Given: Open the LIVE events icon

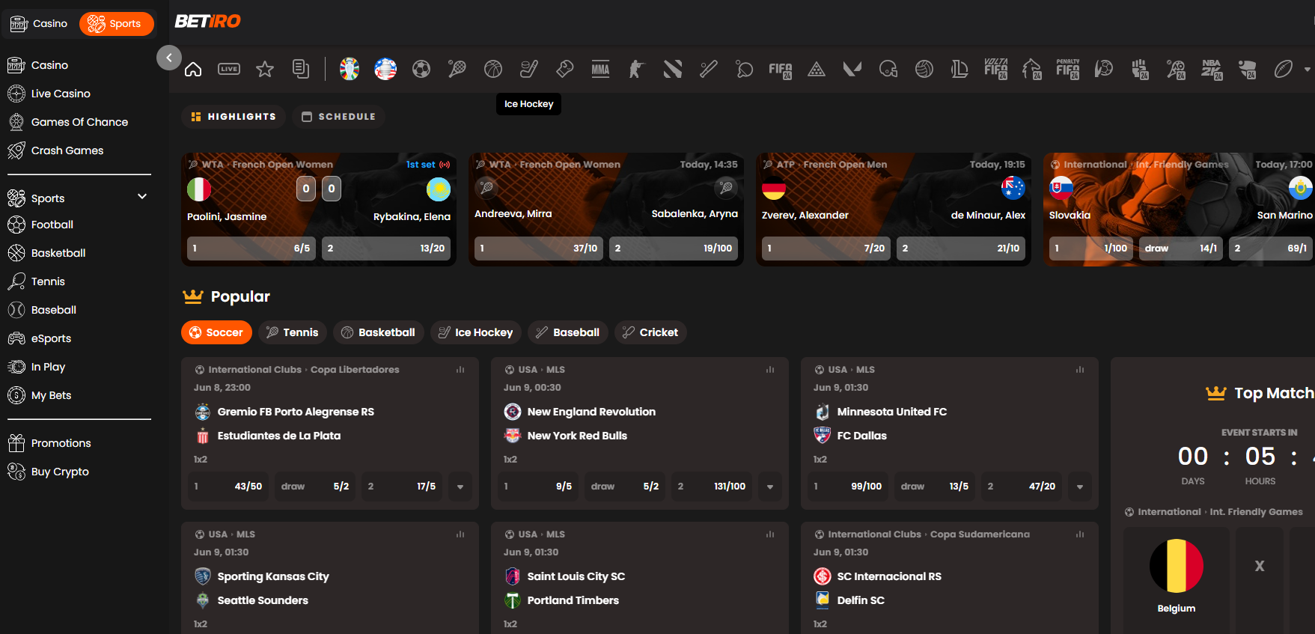Looking at the screenshot, I should click(229, 70).
